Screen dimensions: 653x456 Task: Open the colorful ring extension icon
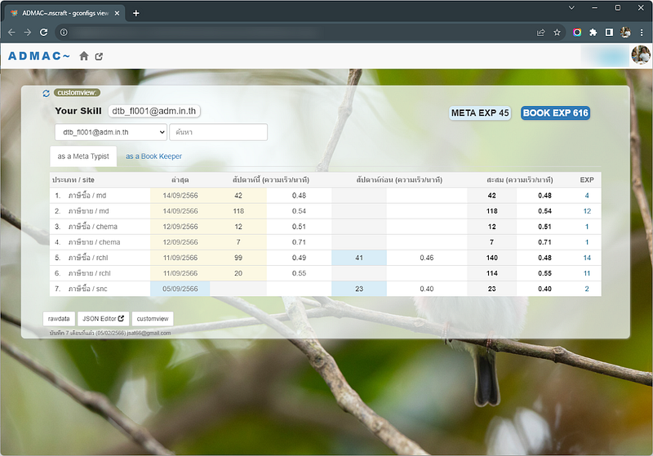coord(577,33)
